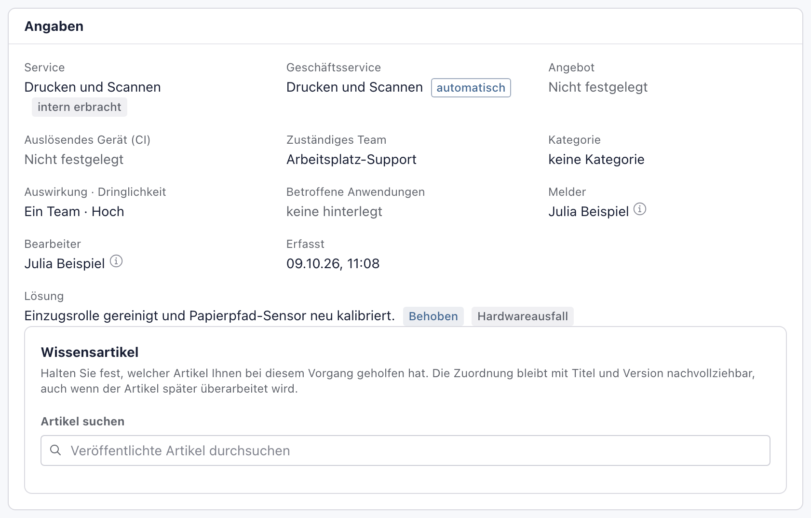
Task: Select the Behoben status badge
Action: point(433,316)
